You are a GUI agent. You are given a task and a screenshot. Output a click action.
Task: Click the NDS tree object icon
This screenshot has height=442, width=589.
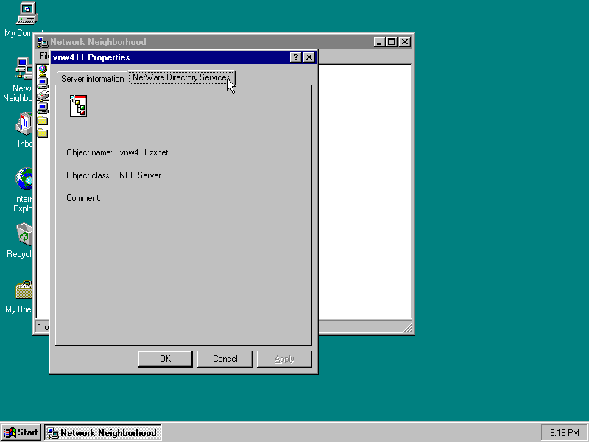point(78,106)
